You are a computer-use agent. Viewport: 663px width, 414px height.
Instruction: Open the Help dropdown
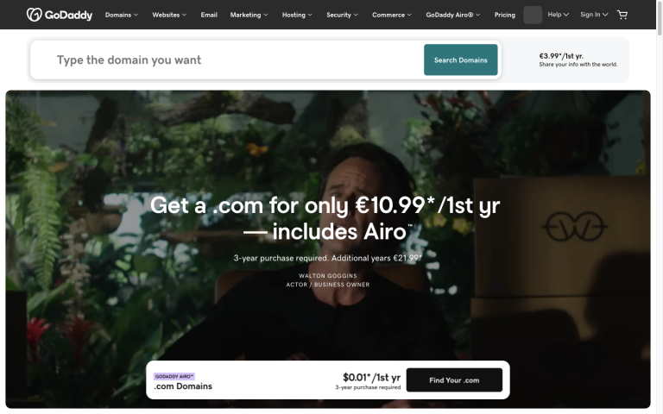click(x=559, y=15)
